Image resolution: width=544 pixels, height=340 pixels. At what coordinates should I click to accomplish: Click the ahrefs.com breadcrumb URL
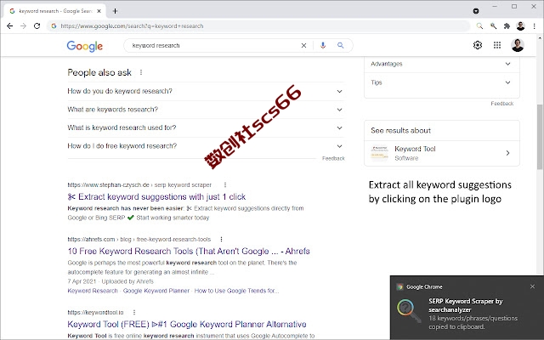pos(139,240)
